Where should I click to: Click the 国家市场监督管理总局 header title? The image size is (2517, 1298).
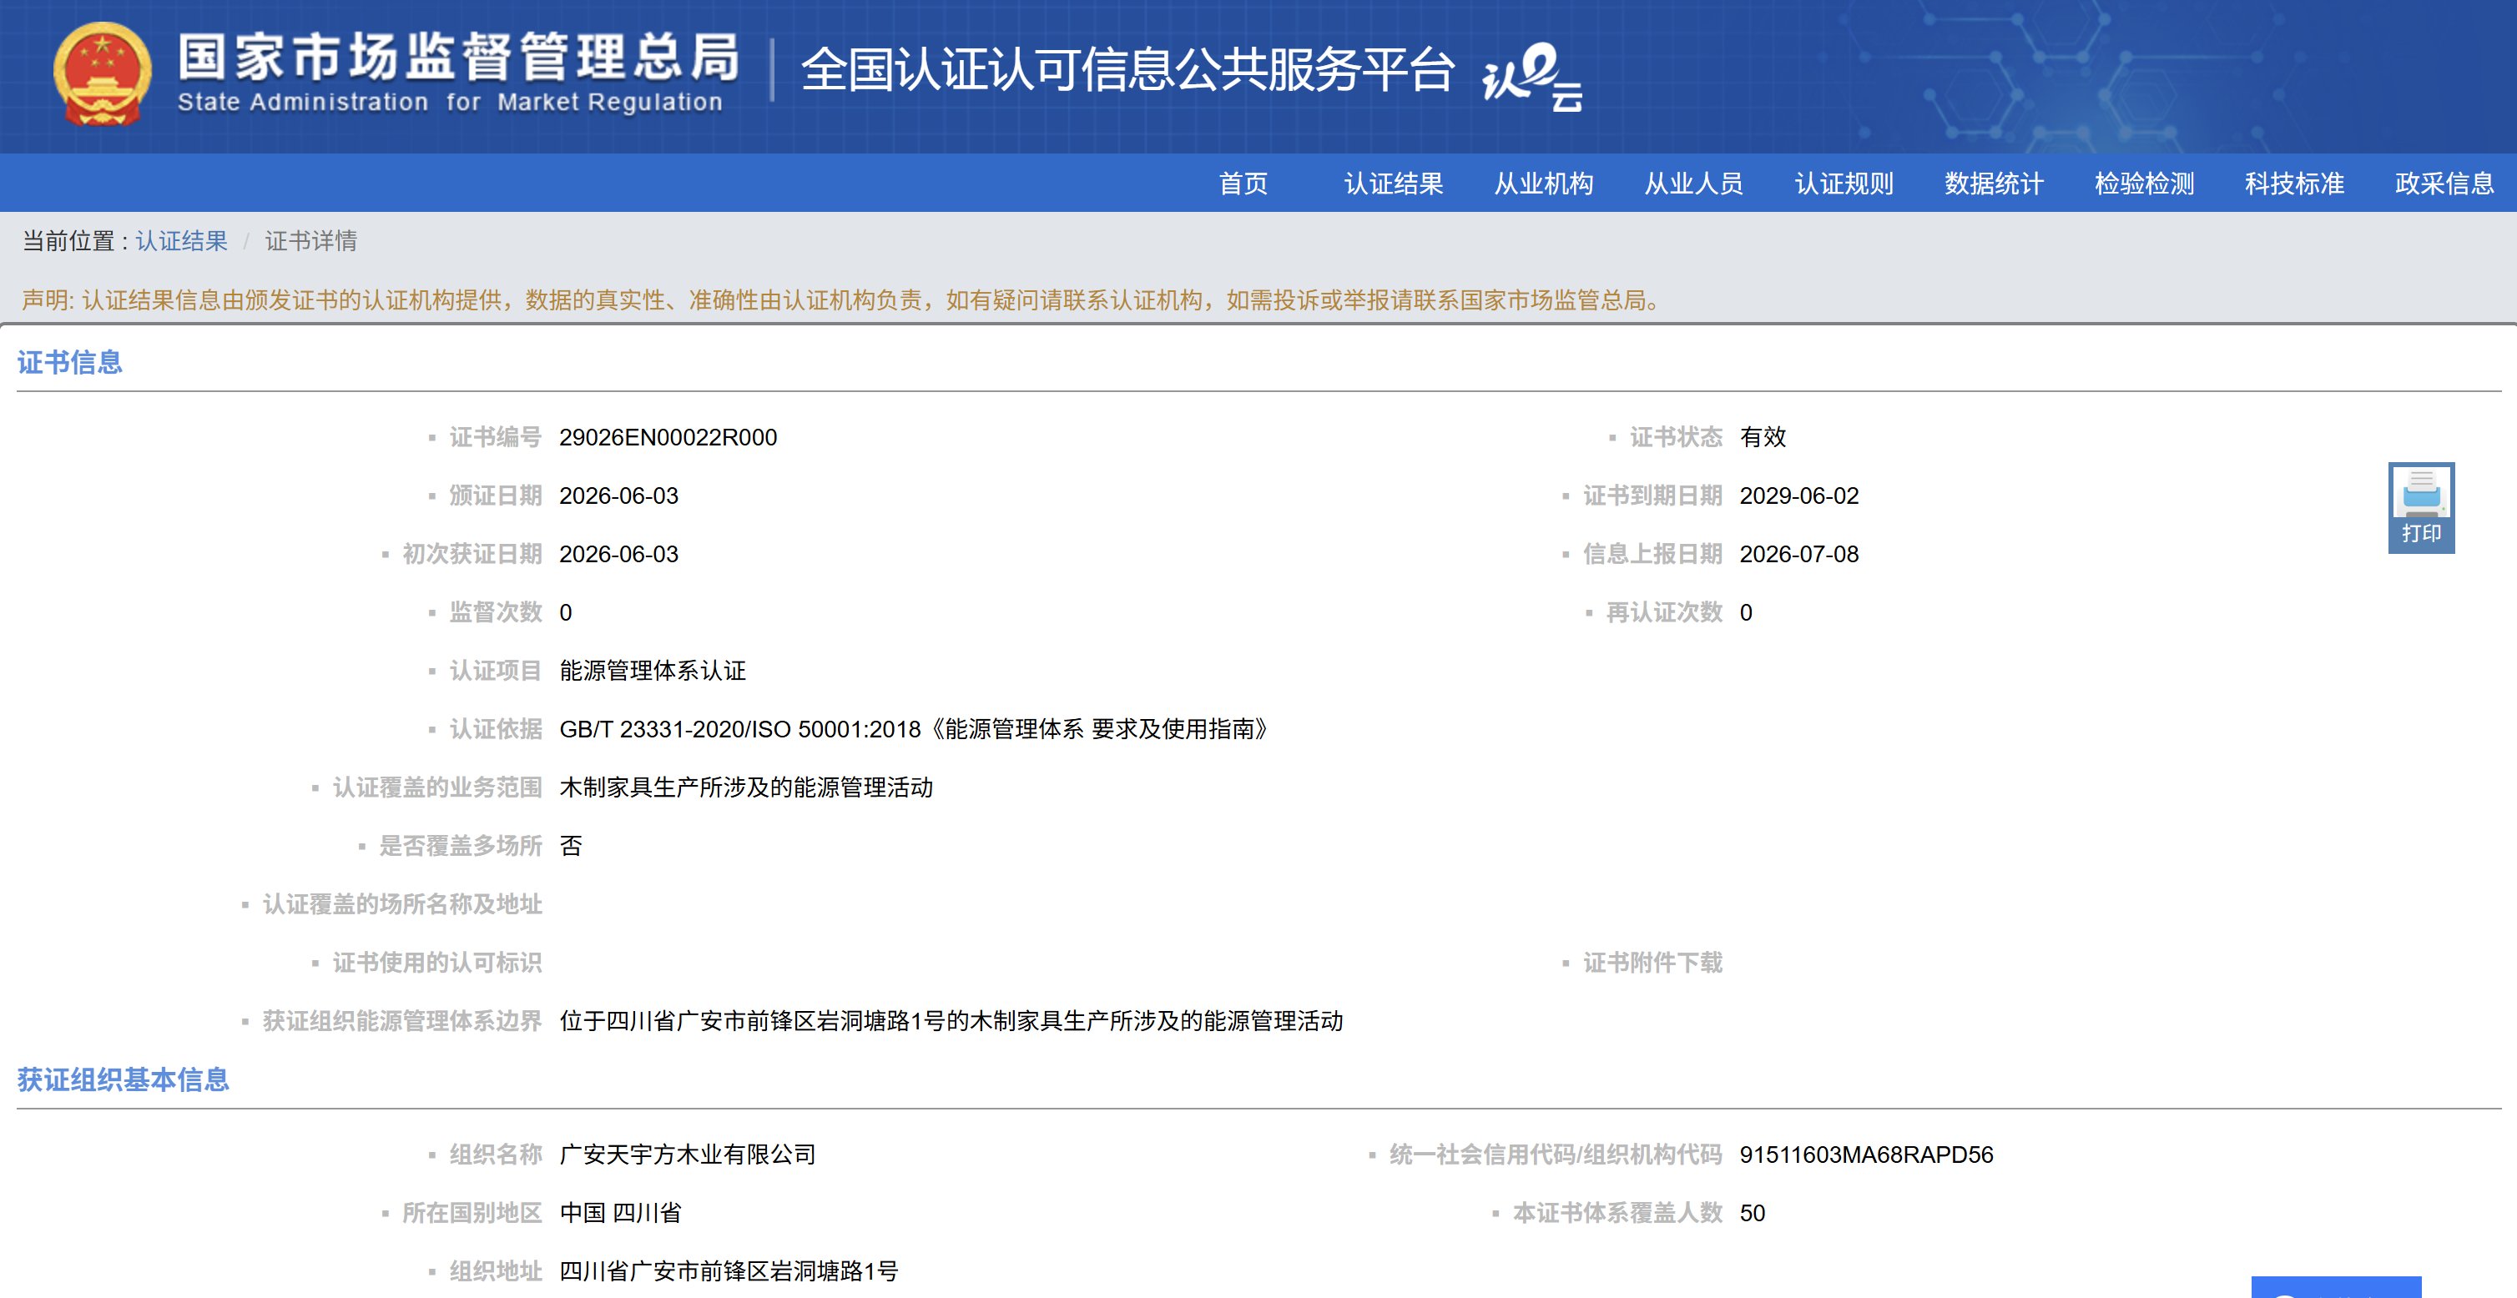tap(458, 57)
